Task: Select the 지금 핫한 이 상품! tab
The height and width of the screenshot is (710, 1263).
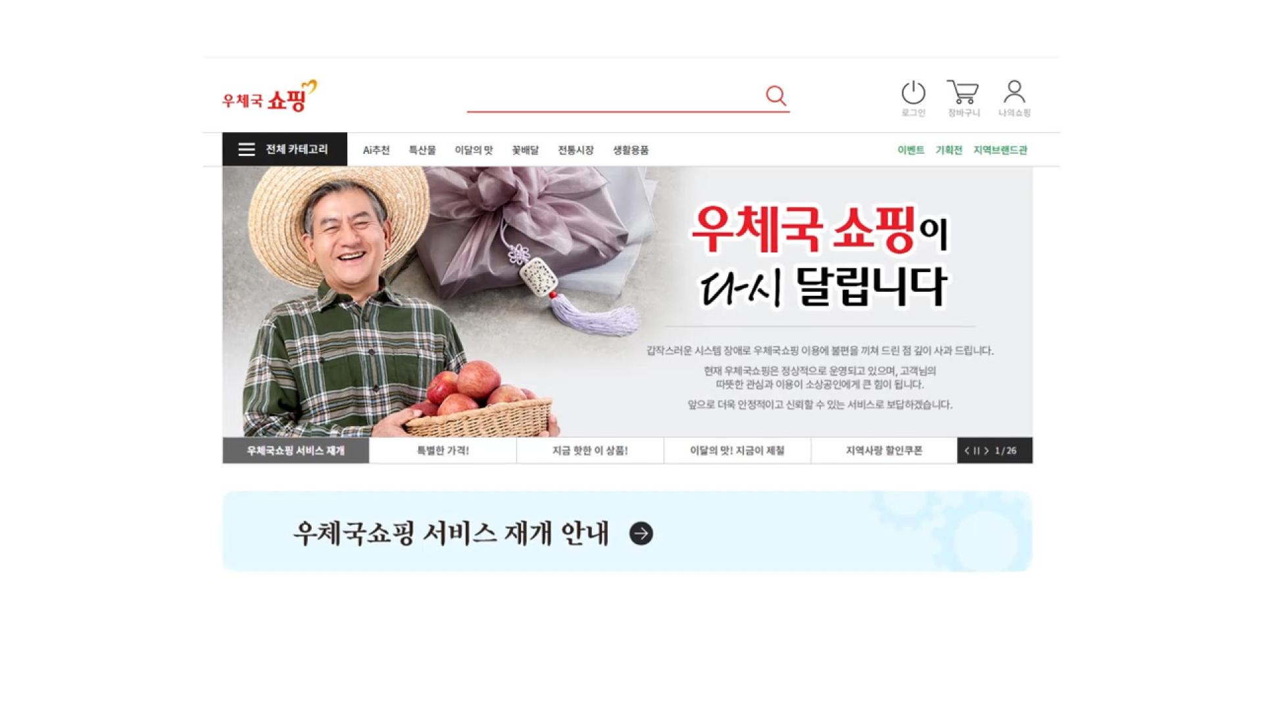Action: (x=590, y=450)
